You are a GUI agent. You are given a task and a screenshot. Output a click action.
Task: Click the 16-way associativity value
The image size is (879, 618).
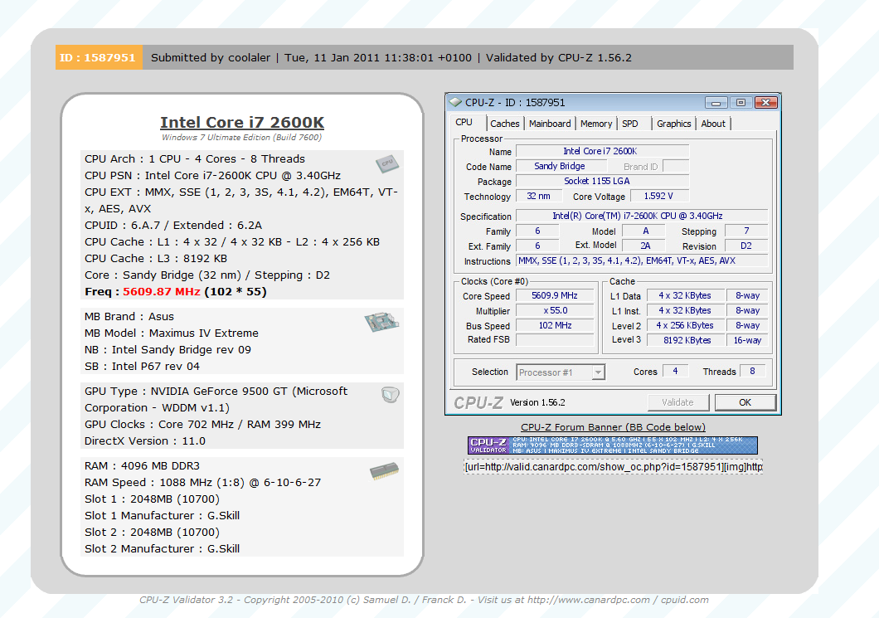pyautogui.click(x=747, y=340)
